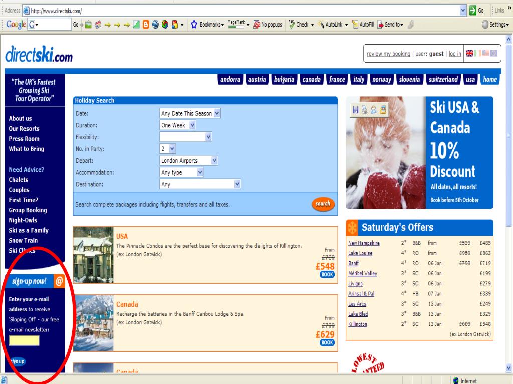
Task: Open the austria tab
Action: [257, 79]
